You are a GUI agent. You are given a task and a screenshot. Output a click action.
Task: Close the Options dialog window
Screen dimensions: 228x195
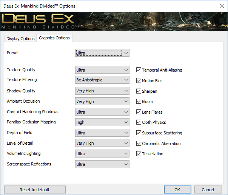[x=222, y=6]
